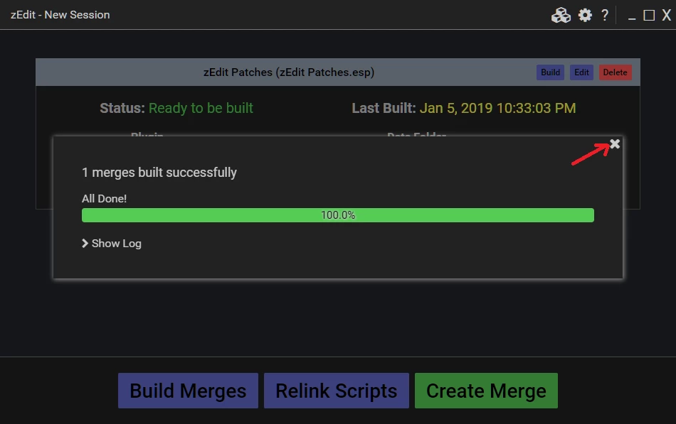Minimize the zEdit window

(x=632, y=16)
